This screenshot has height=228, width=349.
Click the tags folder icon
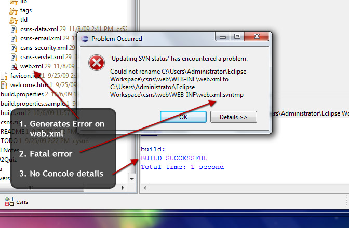coord(14,11)
